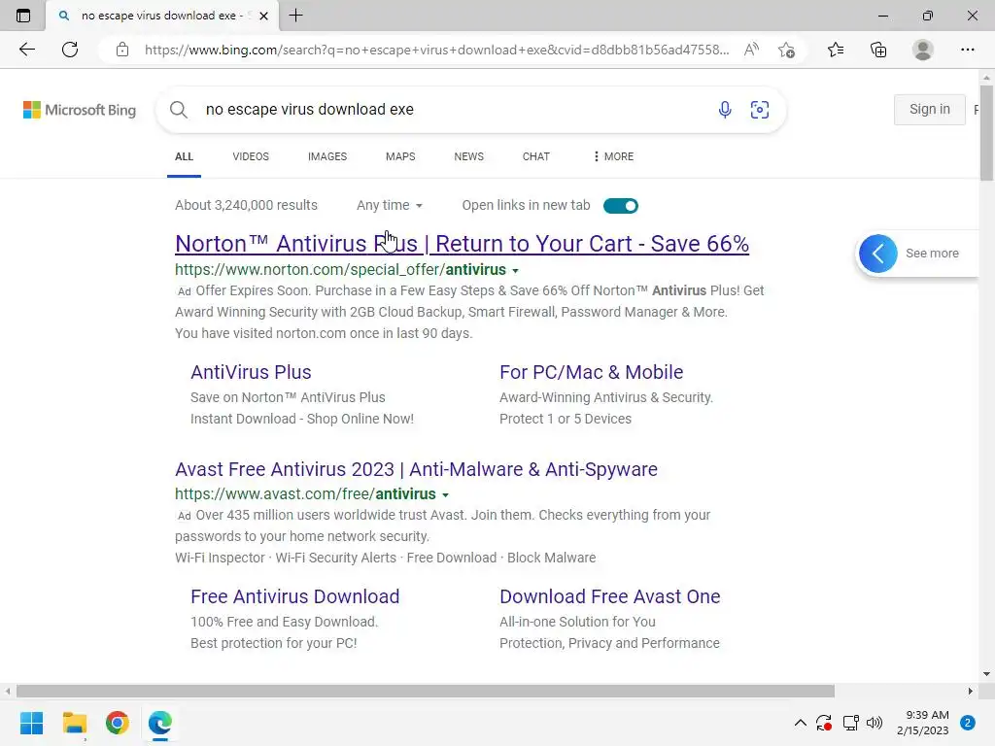Open Edge Settings and more menu

click(967, 50)
